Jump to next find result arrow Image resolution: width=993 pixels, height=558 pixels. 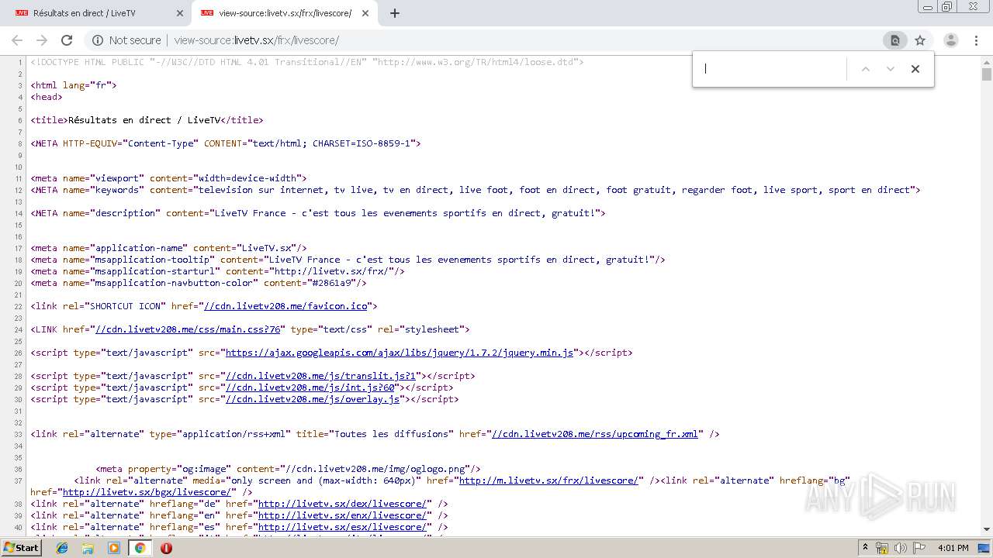pyautogui.click(x=891, y=69)
